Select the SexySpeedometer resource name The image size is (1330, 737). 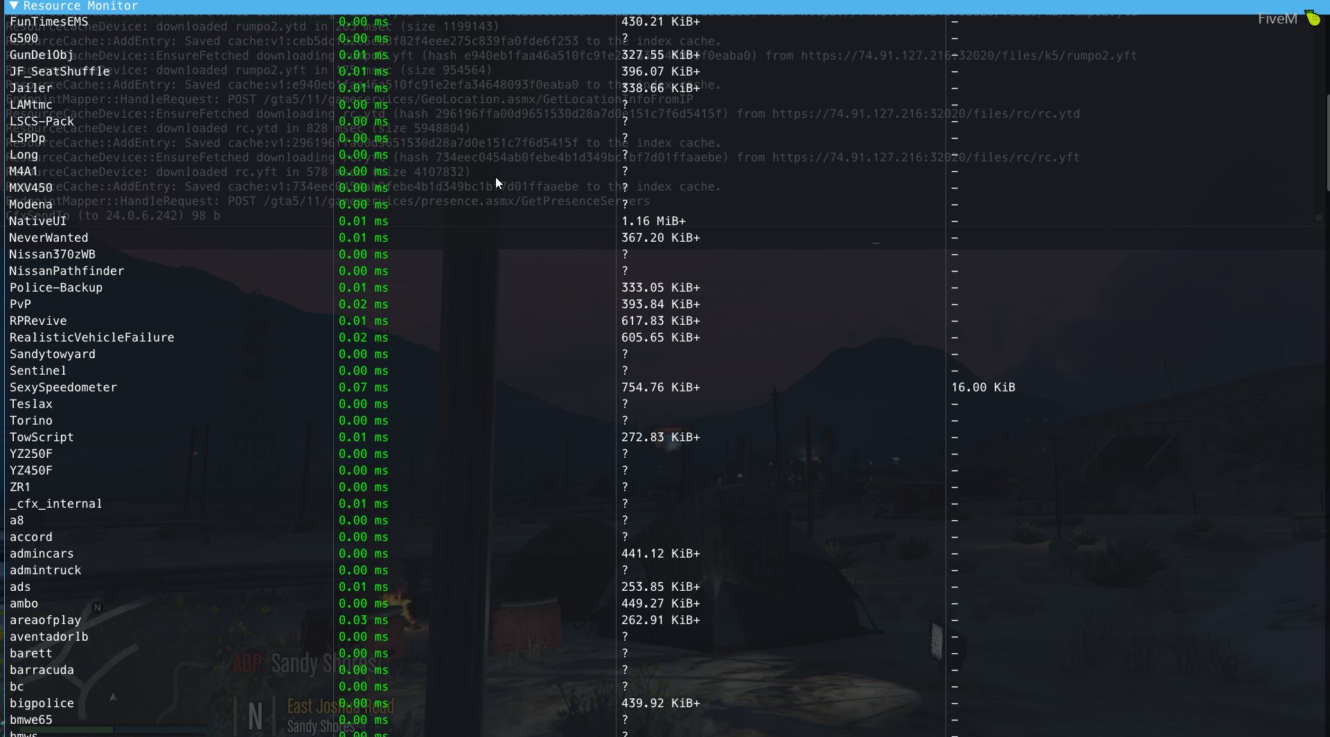click(x=63, y=387)
